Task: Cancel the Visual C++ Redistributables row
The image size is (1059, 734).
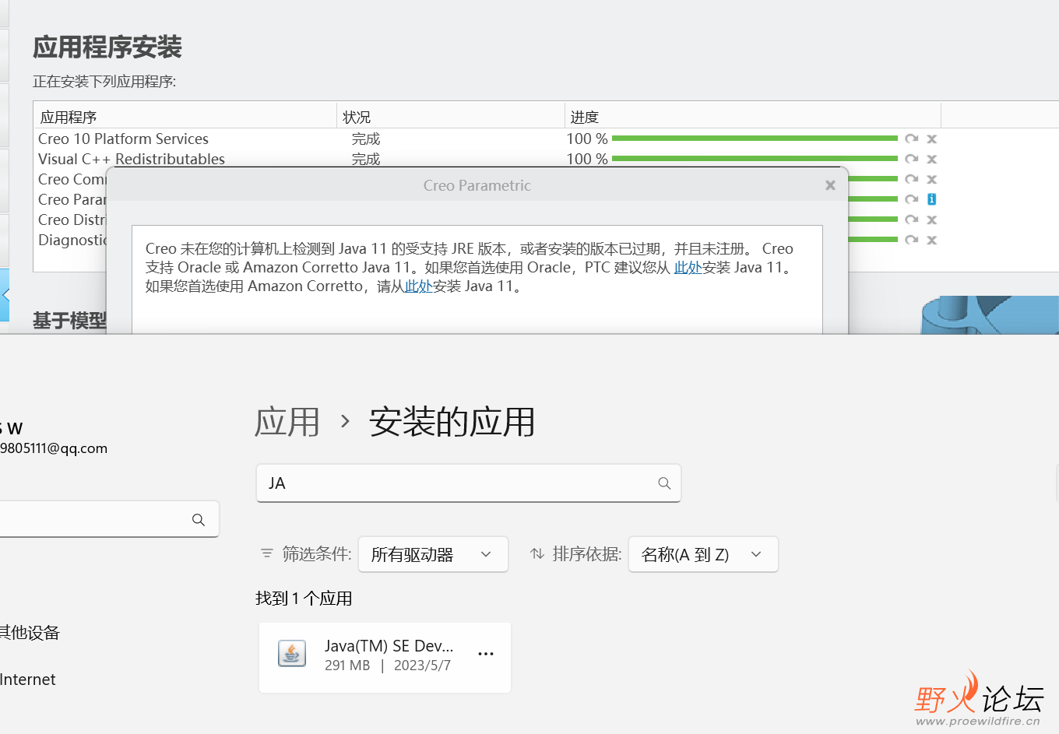Action: pyautogui.click(x=931, y=159)
